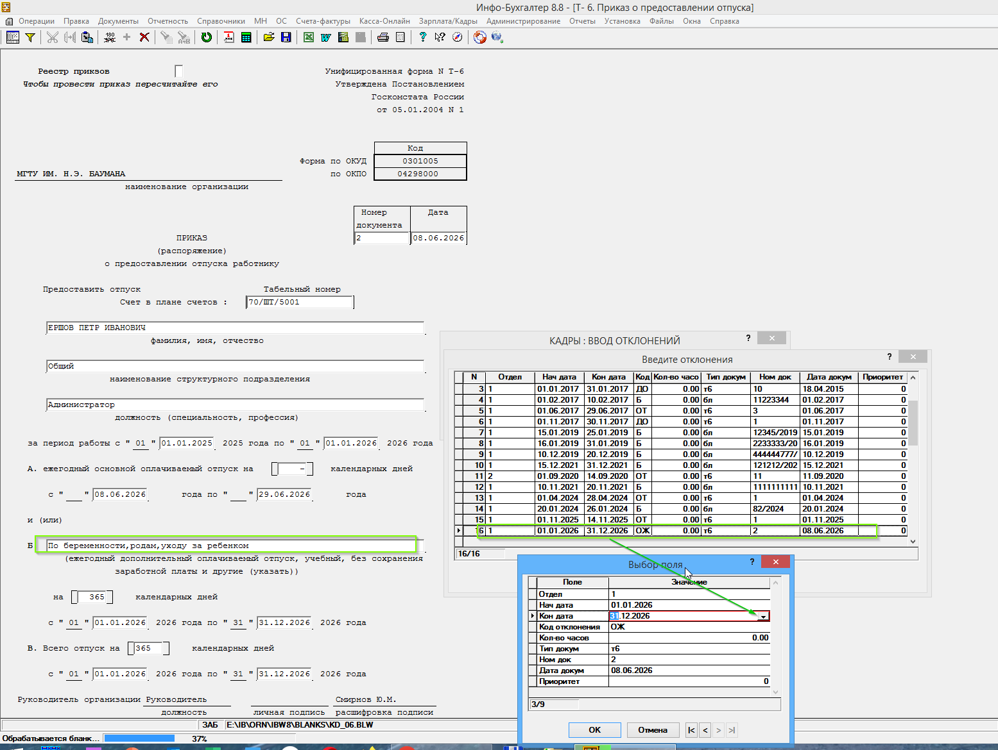Click the position field containing Администратор
Viewport: 998px width, 750px height.
click(235, 405)
